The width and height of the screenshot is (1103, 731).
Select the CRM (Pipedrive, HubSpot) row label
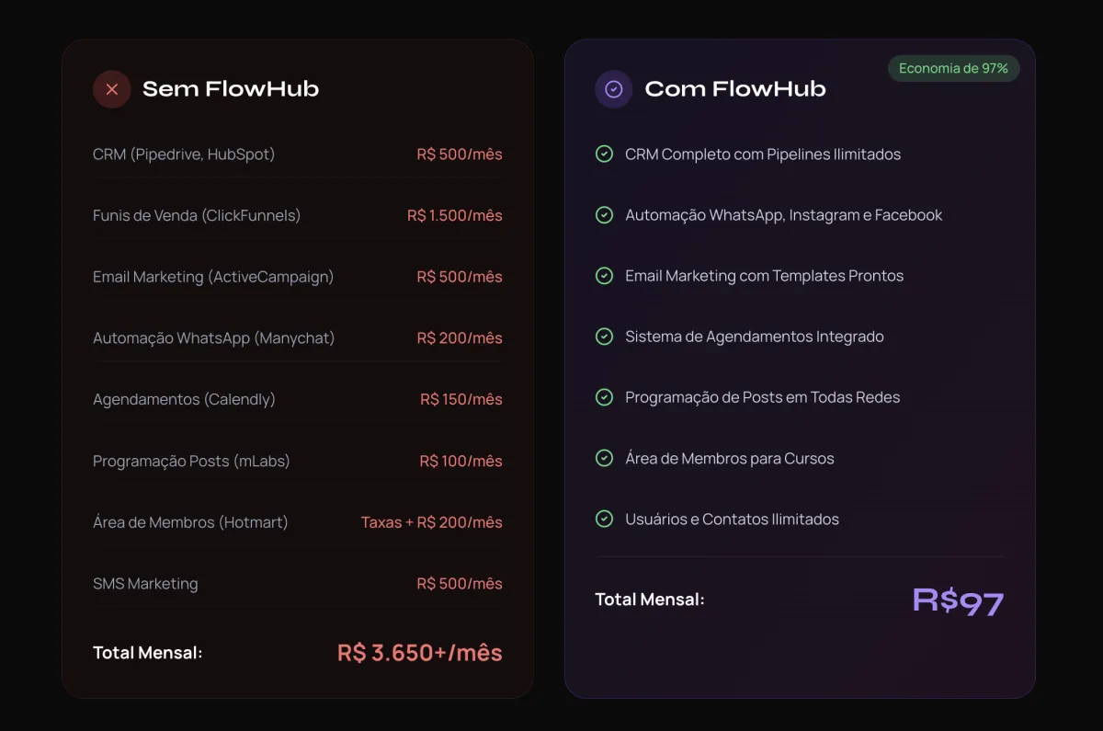tap(184, 154)
